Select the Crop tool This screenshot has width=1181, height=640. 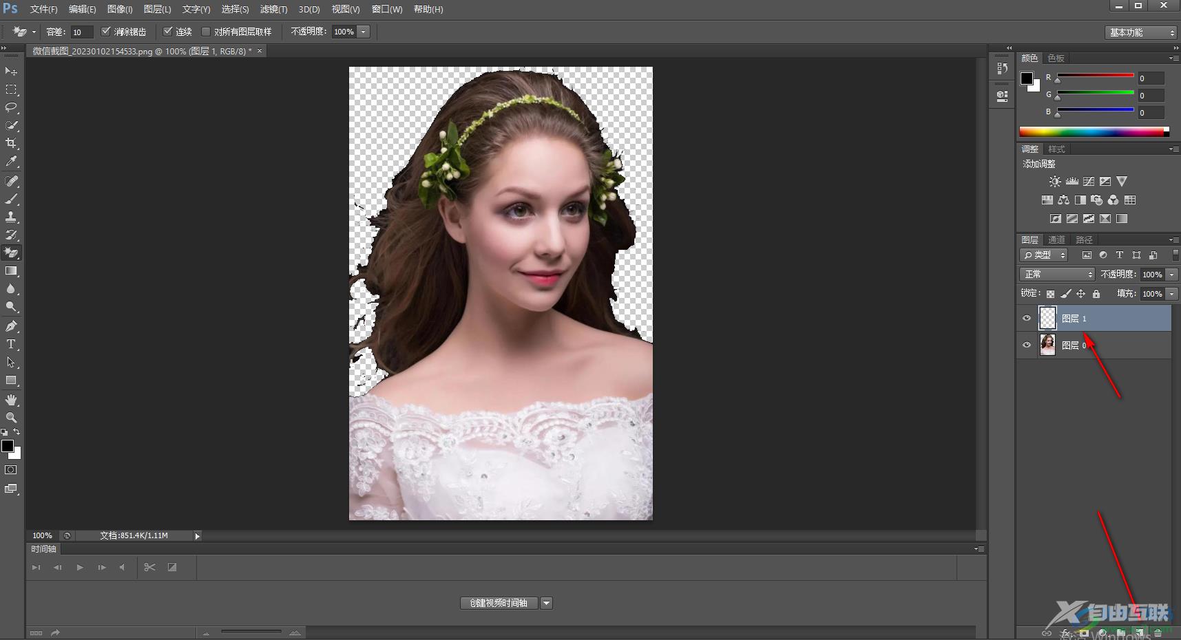(11, 143)
